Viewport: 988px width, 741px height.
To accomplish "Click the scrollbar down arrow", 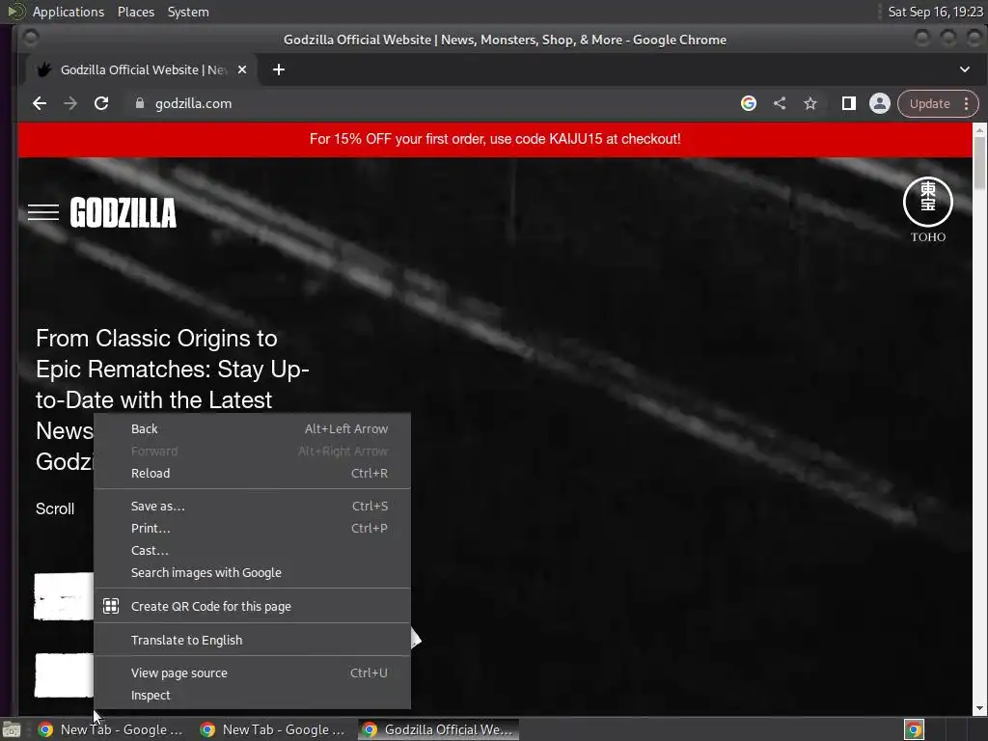I will click(x=979, y=708).
